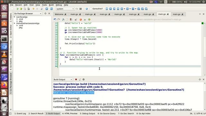Screen dimensions: 206x116
Task: Toggle the 5: Go Package Browser panel
Action: (11, 83)
